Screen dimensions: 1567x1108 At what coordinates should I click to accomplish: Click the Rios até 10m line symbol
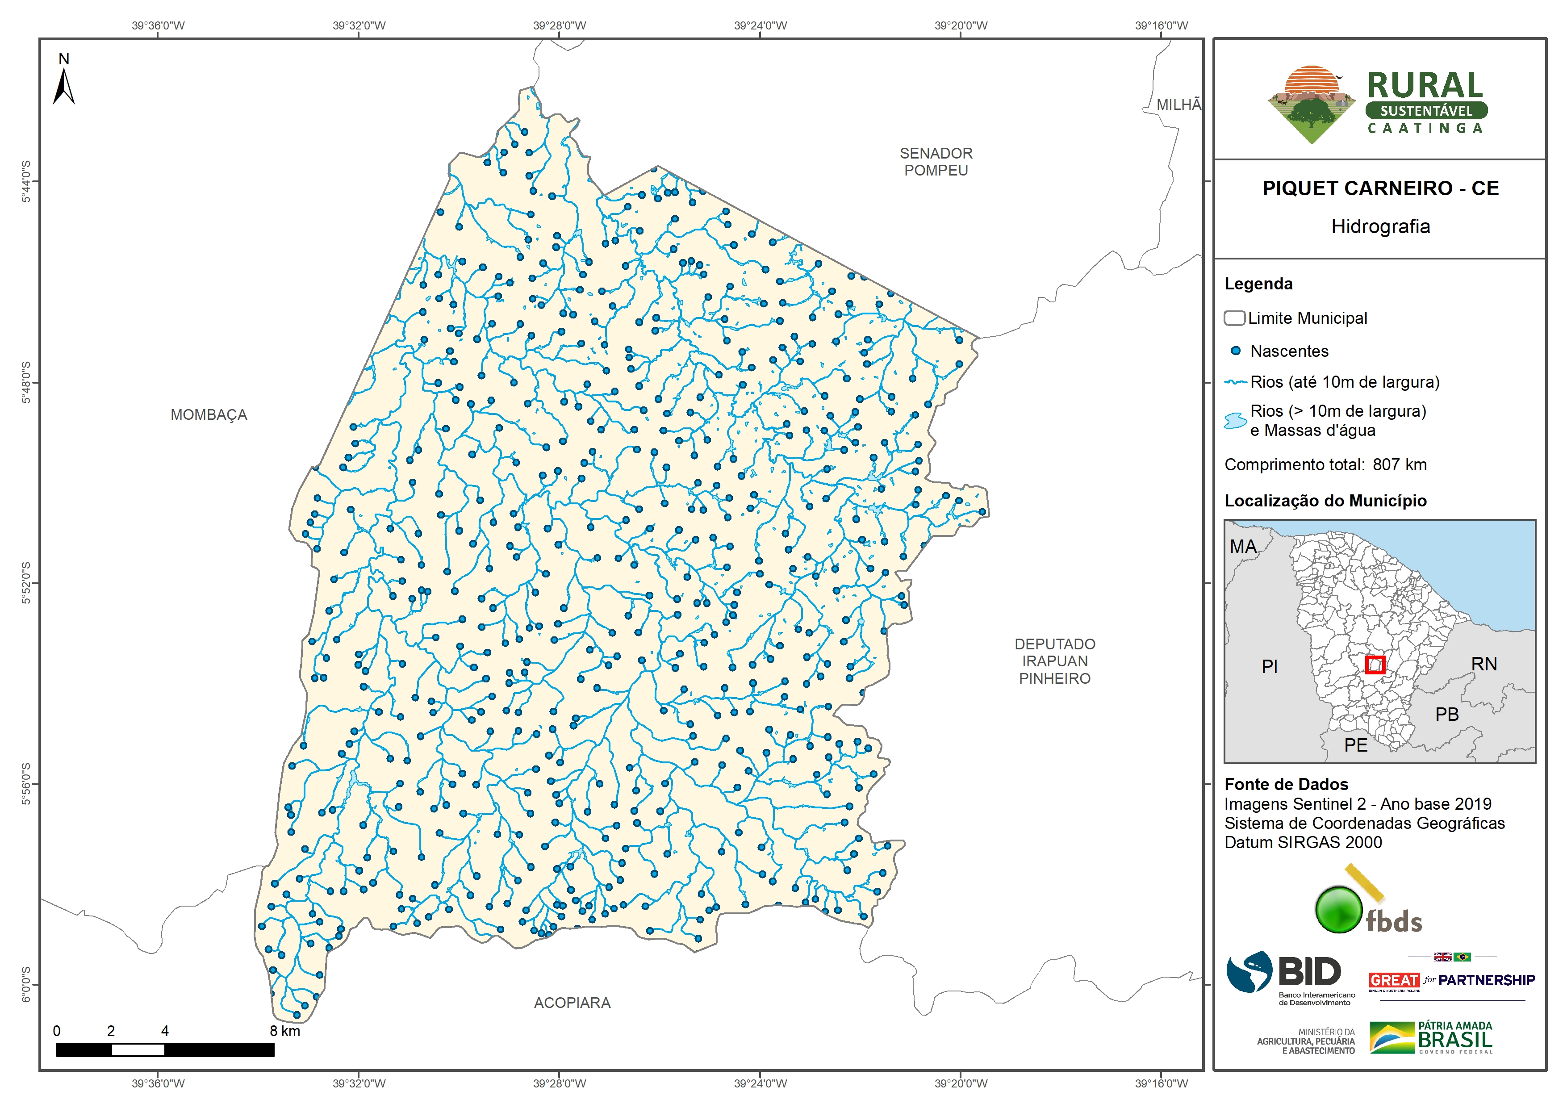click(1235, 382)
